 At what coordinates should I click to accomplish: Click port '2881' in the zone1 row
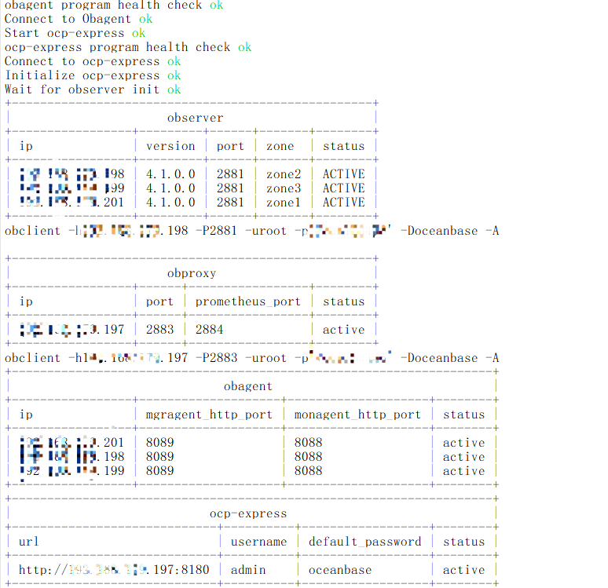pos(230,203)
